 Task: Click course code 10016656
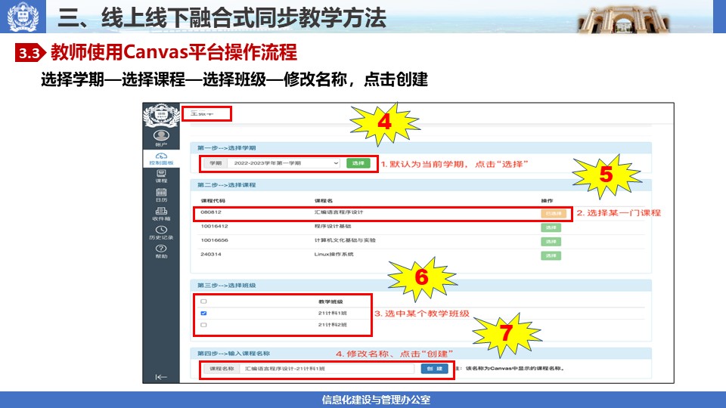pos(214,240)
